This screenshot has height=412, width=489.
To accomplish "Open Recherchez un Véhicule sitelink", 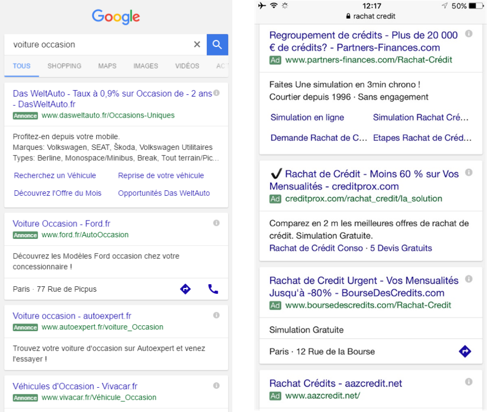I will pyautogui.click(x=55, y=175).
